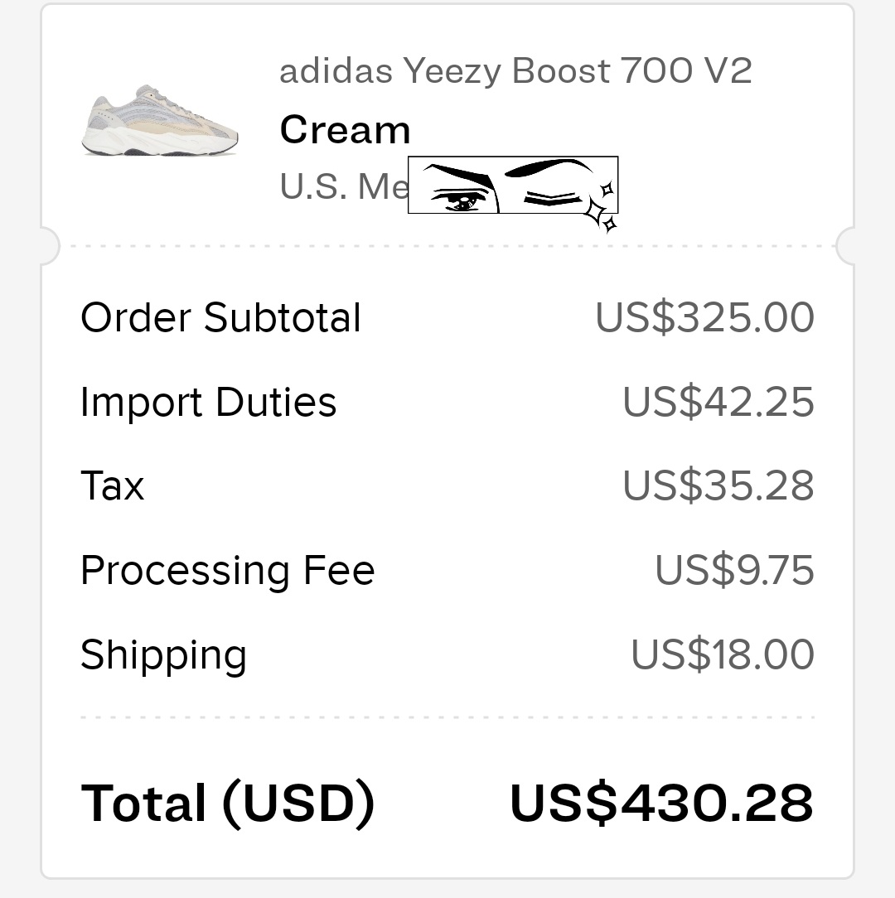This screenshot has width=895, height=898.
Task: Select the Import Duties label
Action: tap(208, 402)
